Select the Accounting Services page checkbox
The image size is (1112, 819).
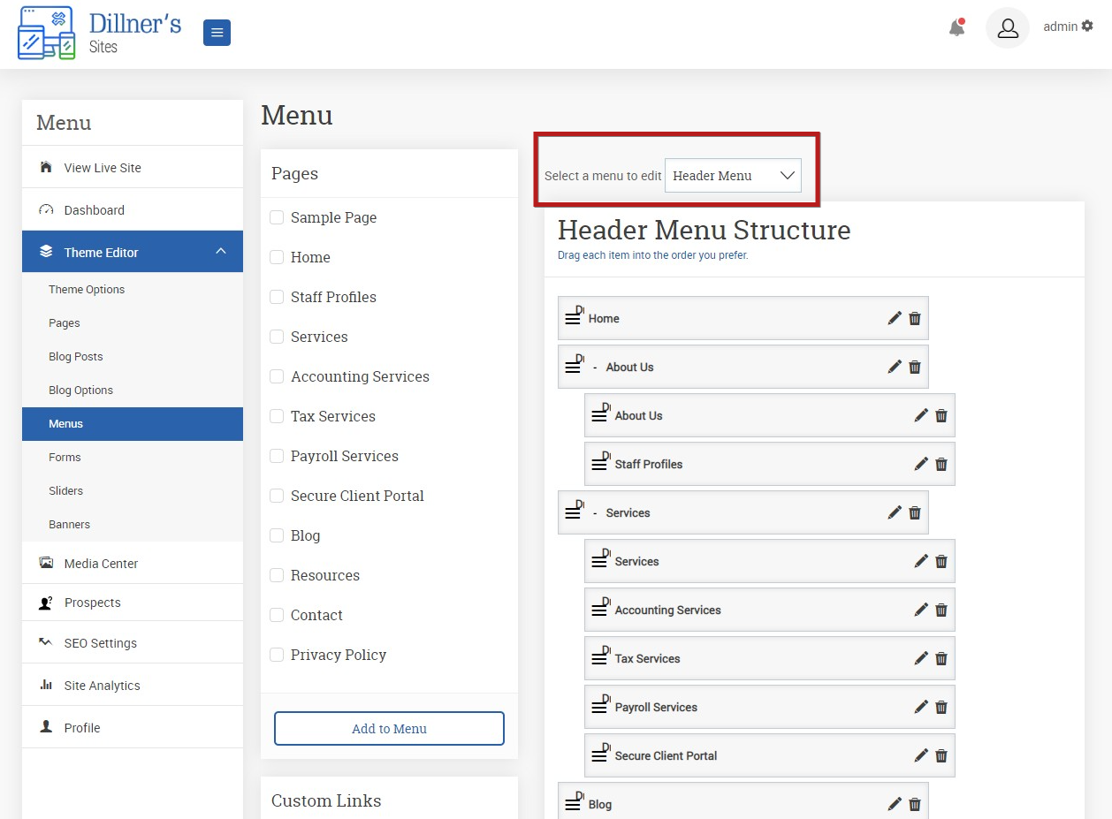[277, 376]
